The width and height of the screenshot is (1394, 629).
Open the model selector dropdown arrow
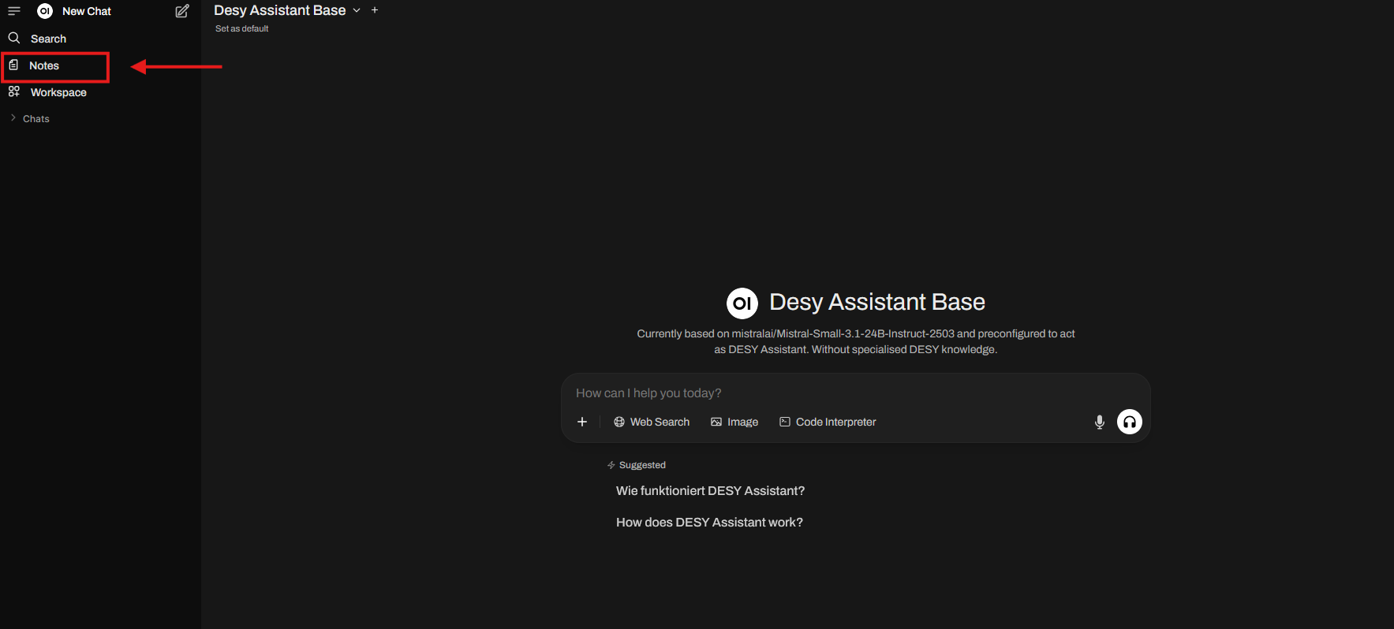point(357,10)
